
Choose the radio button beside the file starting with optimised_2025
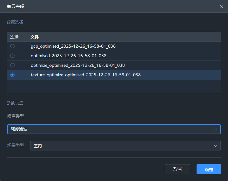(12, 56)
